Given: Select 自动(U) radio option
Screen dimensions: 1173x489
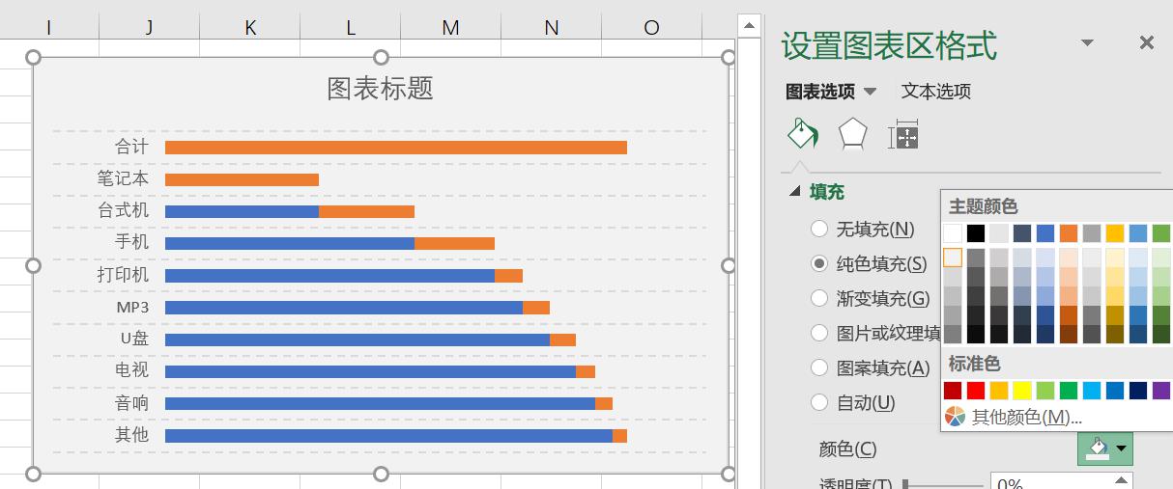Looking at the screenshot, I should (x=819, y=402).
